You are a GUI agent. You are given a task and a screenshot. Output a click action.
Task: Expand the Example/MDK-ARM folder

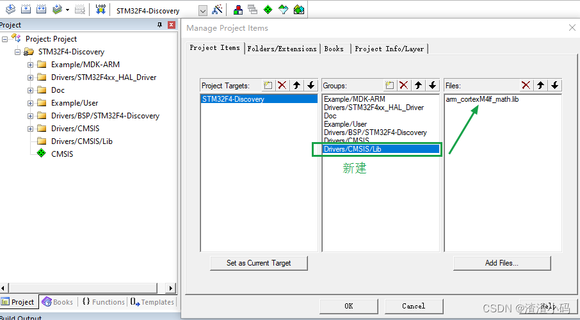pos(30,65)
